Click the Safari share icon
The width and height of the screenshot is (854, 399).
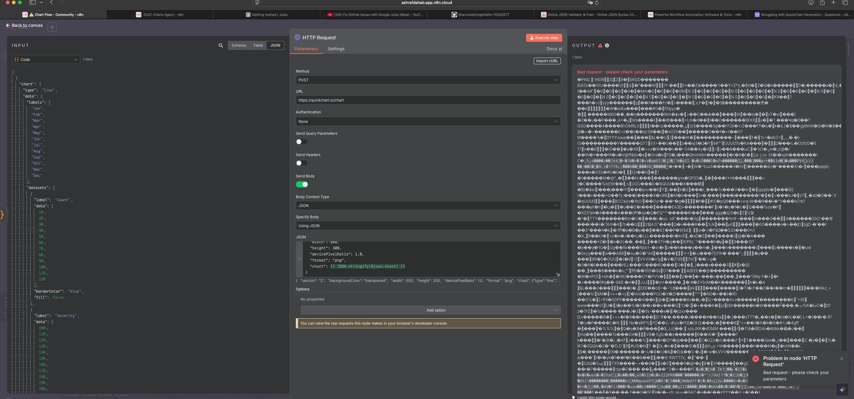(x=822, y=3)
